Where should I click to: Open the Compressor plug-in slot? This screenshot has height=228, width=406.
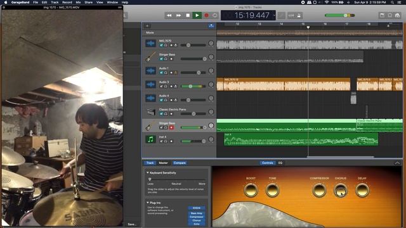coord(197,217)
